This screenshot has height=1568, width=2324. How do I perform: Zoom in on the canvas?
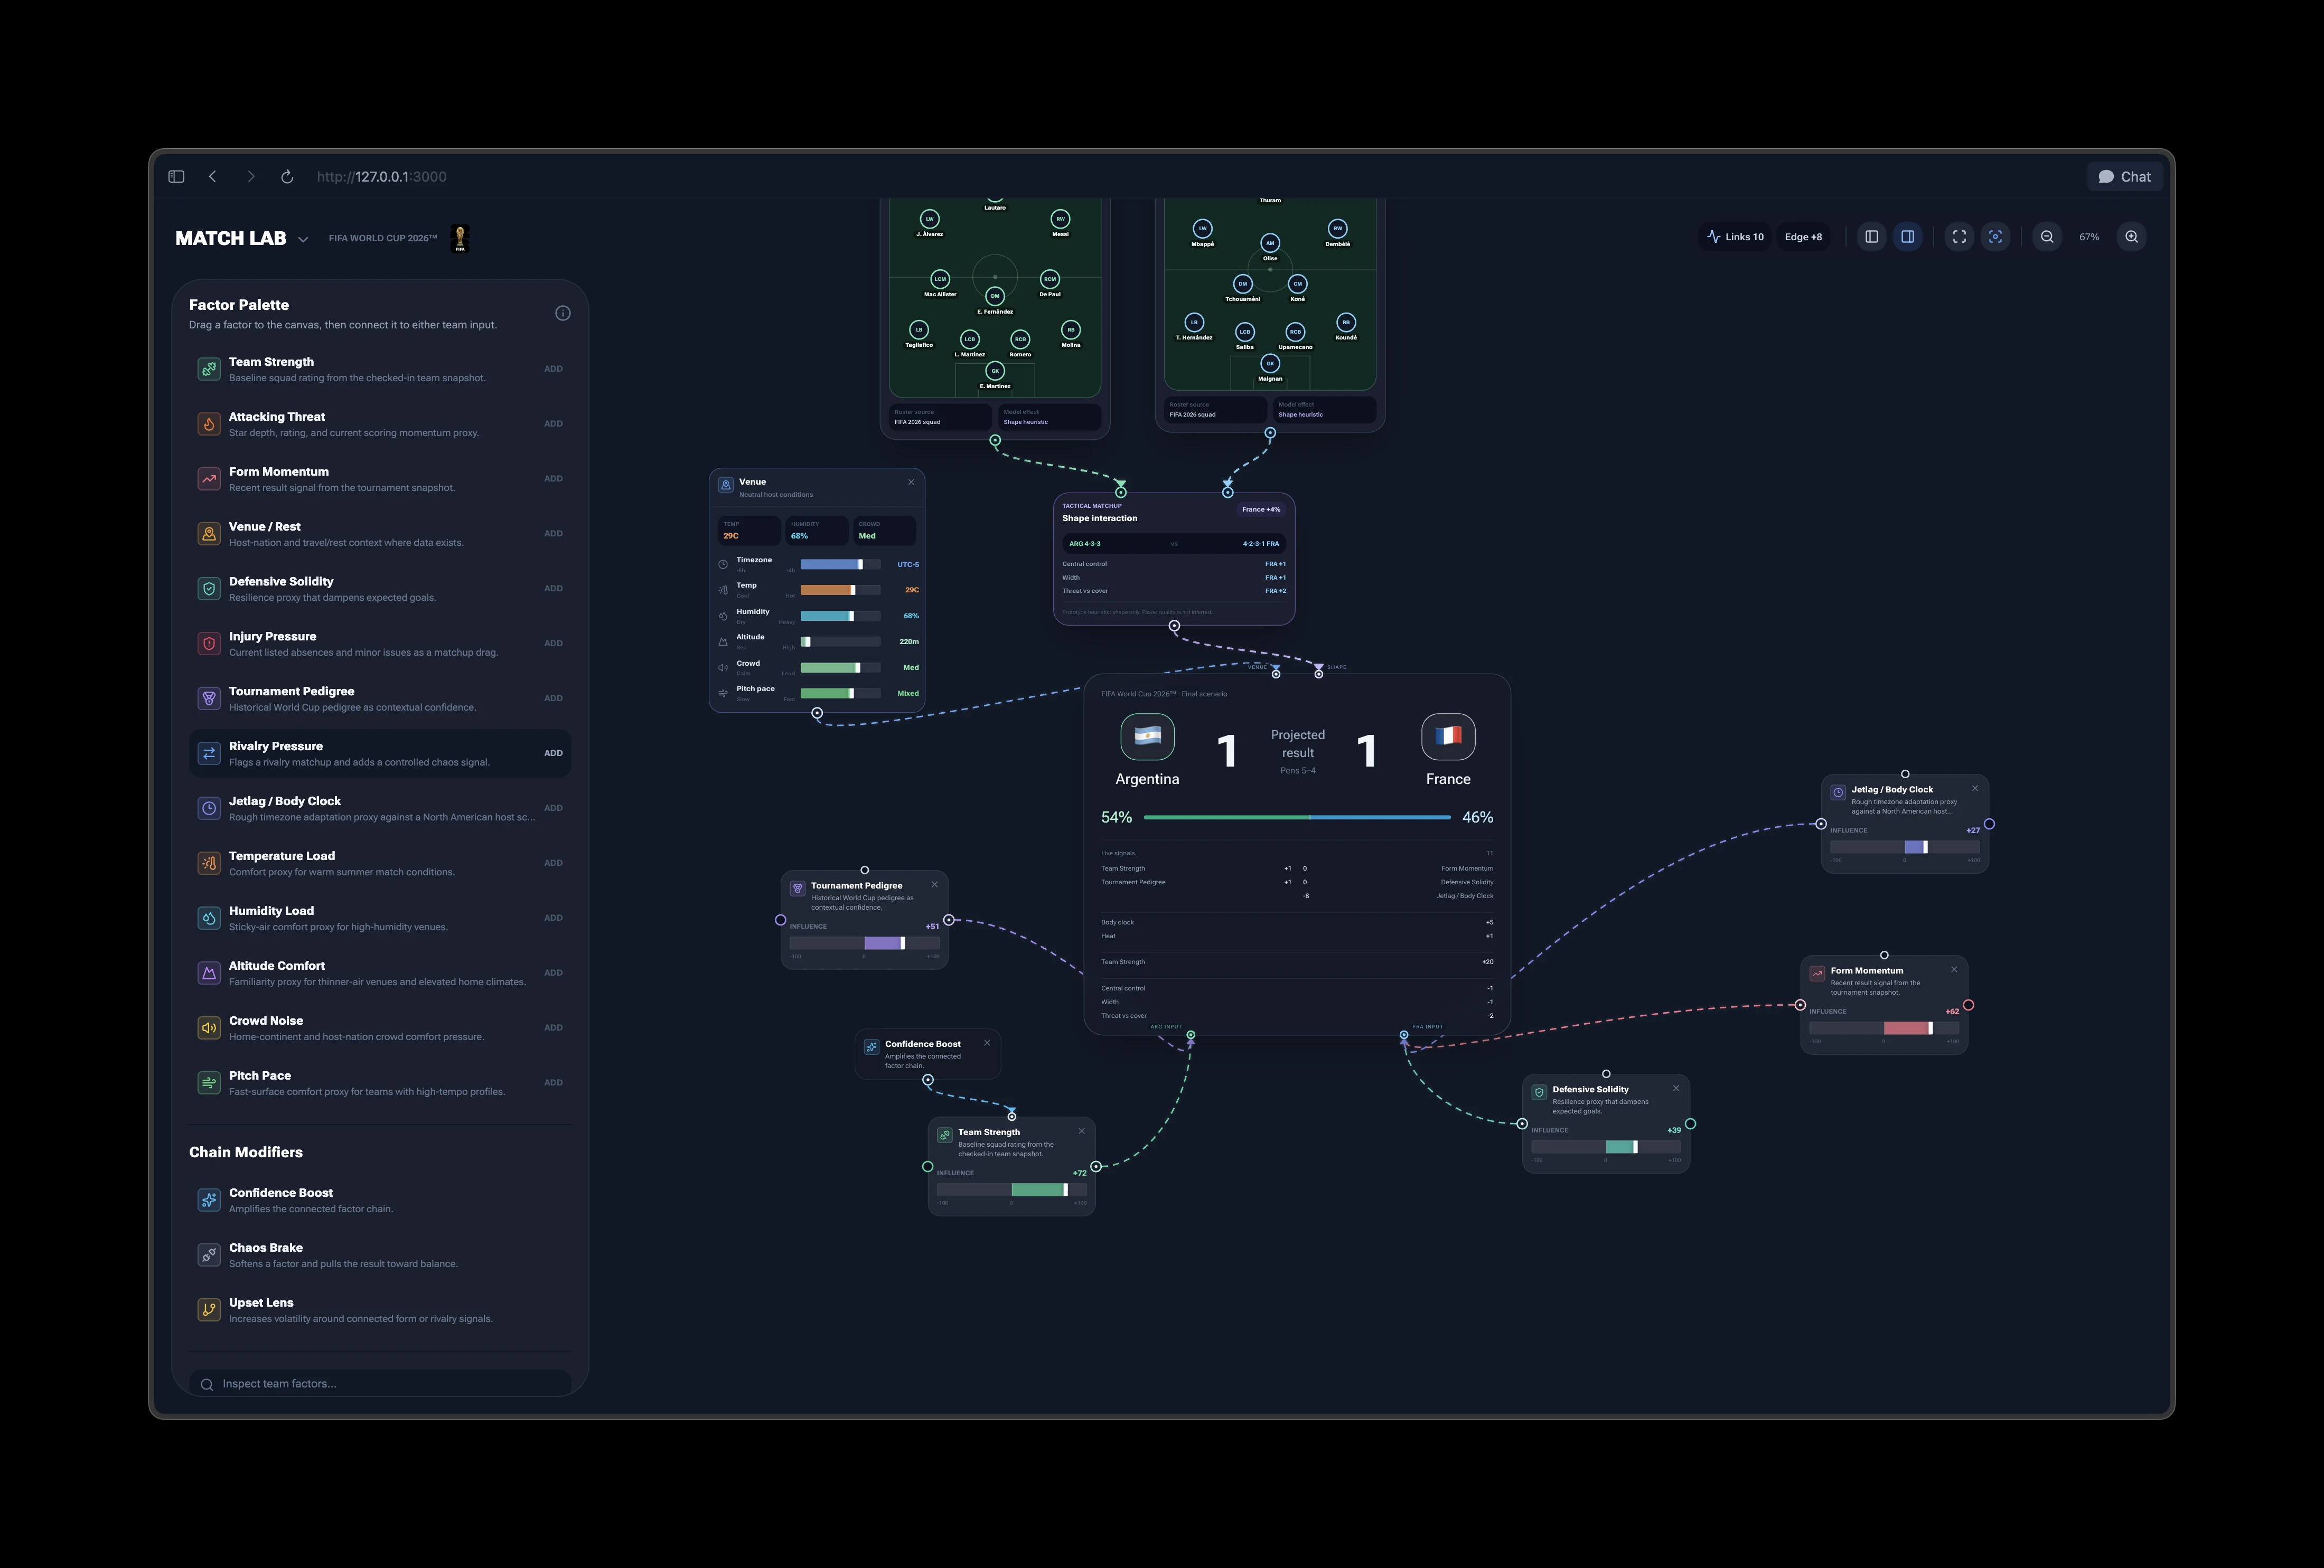[x=2132, y=237]
